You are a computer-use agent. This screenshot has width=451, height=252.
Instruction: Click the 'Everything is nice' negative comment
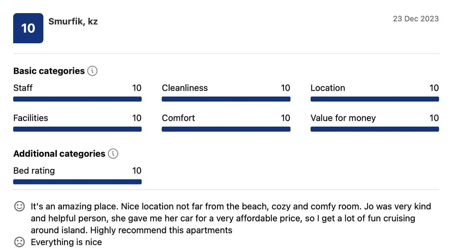coord(66,242)
